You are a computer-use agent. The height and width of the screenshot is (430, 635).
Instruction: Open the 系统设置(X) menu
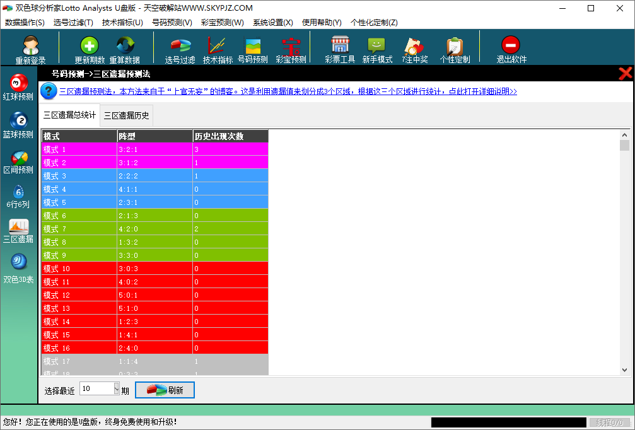[273, 22]
